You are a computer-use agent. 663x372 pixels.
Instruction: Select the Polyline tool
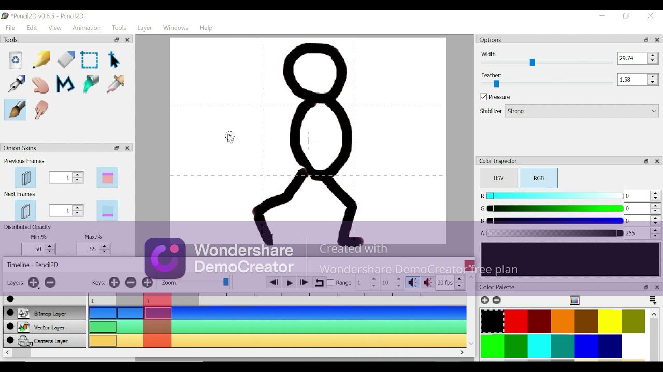[x=66, y=84]
